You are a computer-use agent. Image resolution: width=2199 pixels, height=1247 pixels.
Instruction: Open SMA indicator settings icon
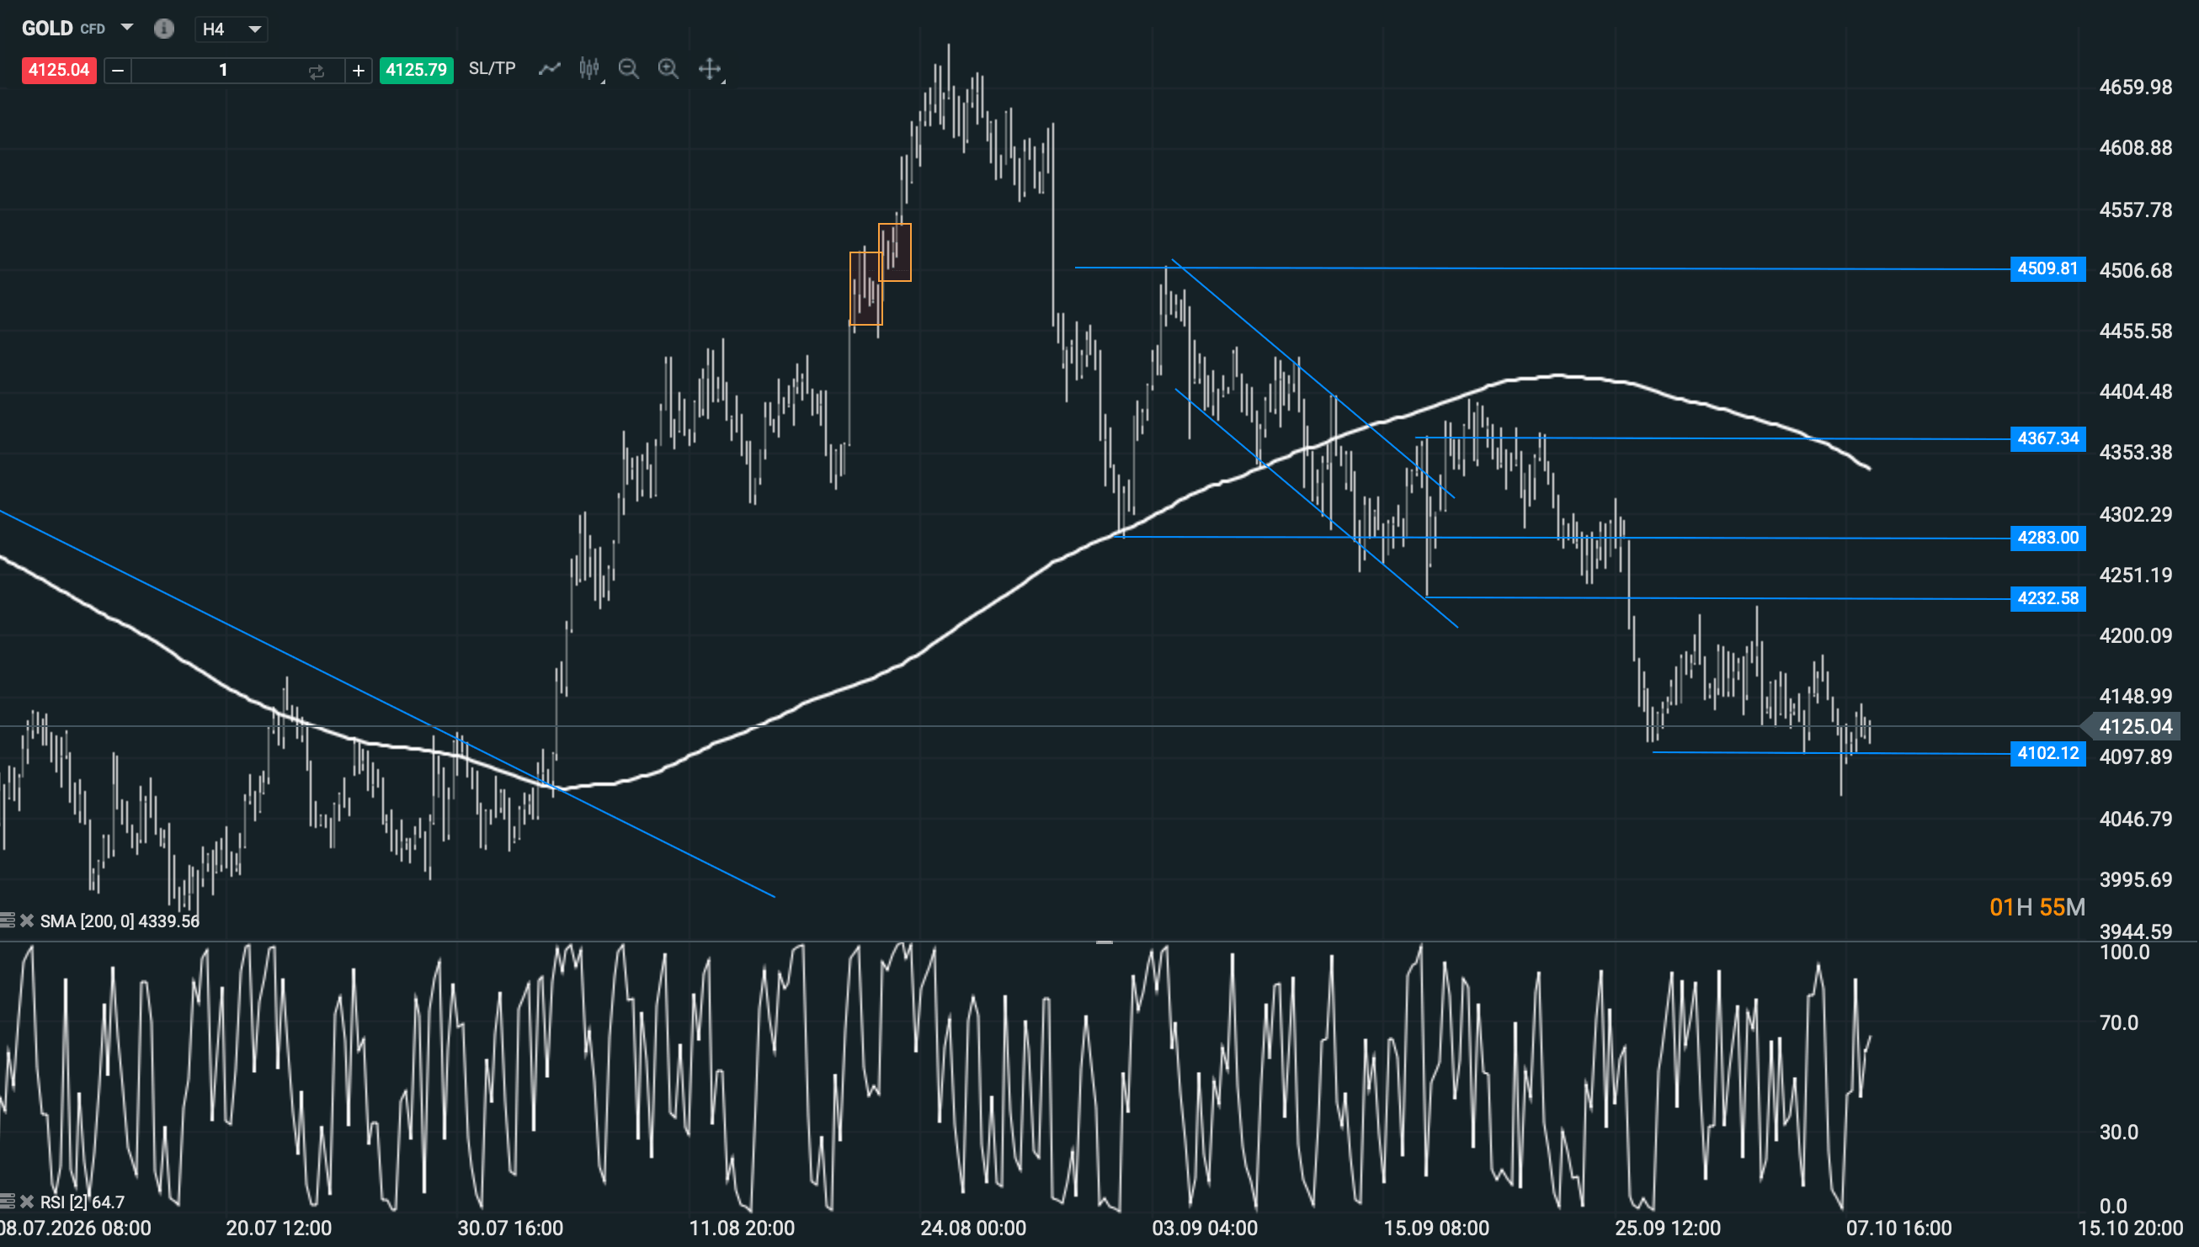click(8, 921)
